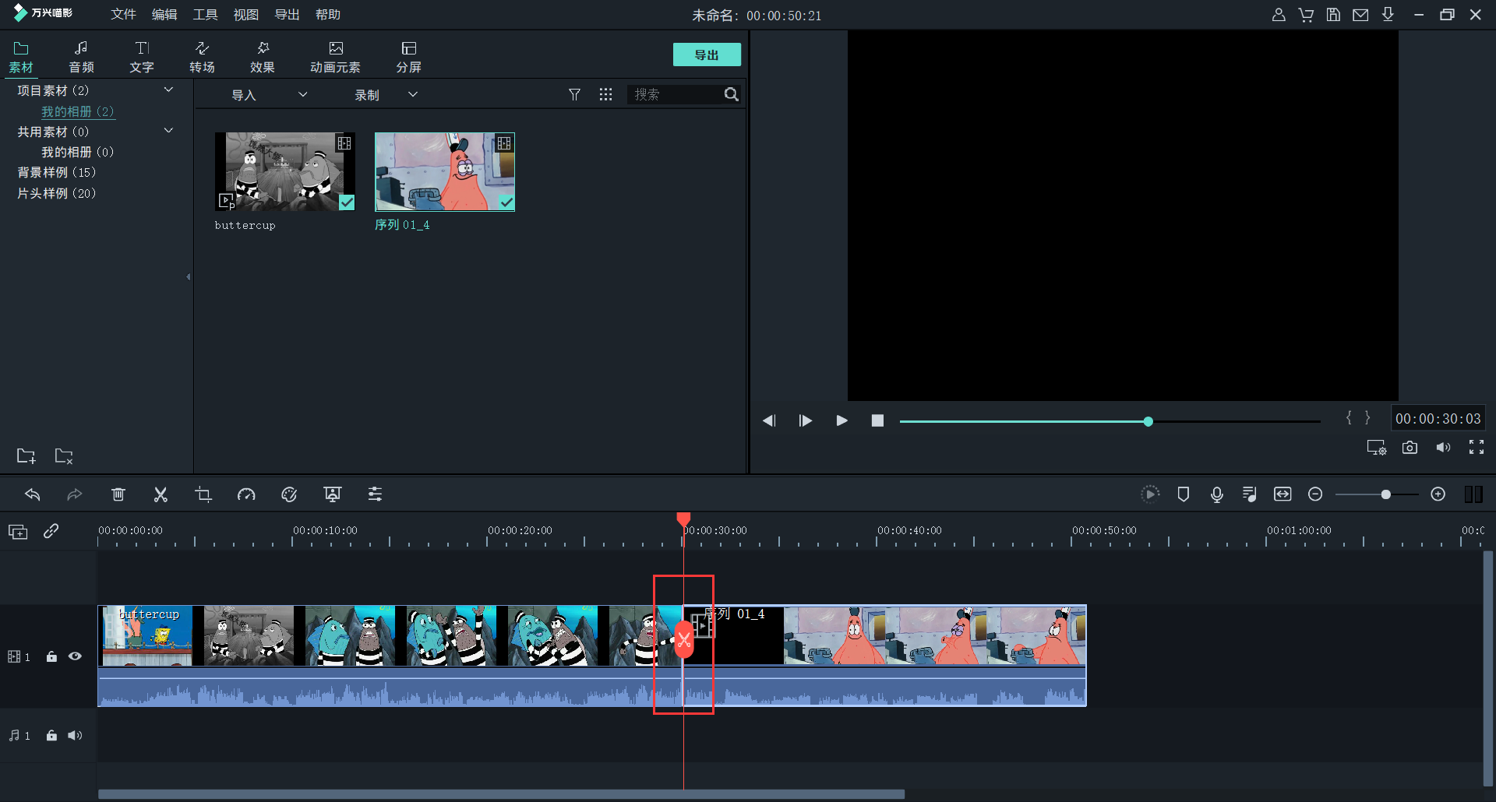The width and height of the screenshot is (1496, 802).
Task: Click the timeline zoom slider handle
Action: 1385,494
